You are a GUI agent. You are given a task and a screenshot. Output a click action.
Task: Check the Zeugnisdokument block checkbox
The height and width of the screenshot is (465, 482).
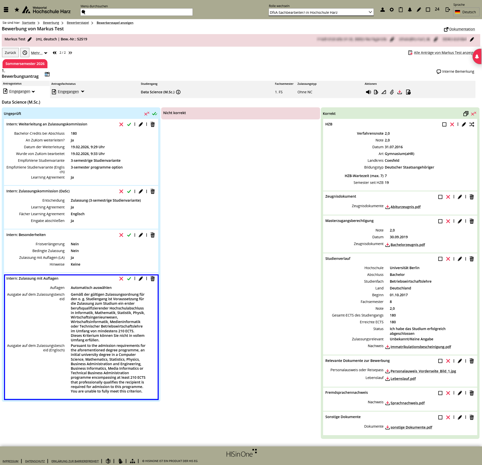coord(440,197)
